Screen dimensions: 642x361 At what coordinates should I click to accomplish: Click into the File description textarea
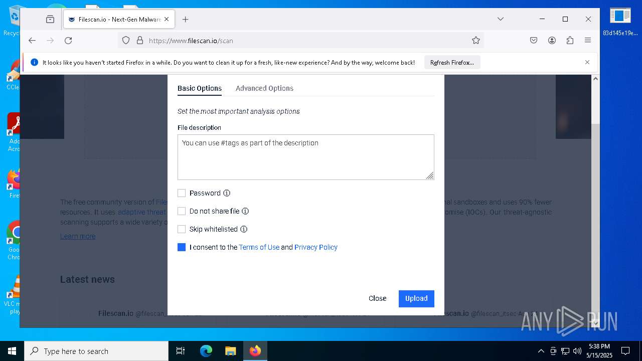[x=305, y=157]
